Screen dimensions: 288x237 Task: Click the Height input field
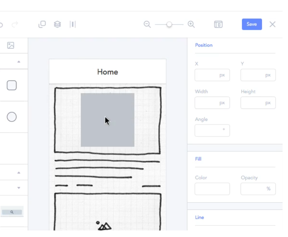[258, 103]
